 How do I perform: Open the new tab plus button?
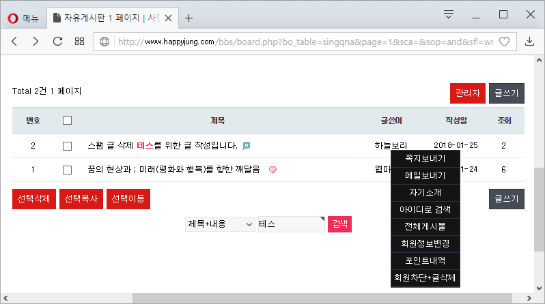tap(189, 18)
